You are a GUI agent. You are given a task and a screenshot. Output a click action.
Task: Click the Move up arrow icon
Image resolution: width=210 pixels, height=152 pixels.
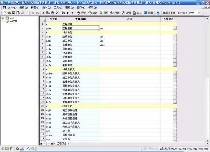[x=68, y=13]
